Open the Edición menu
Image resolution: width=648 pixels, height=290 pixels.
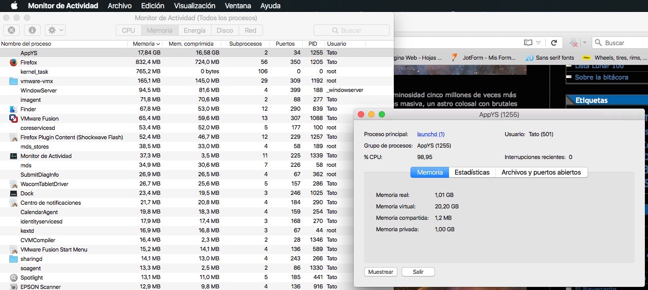pyautogui.click(x=153, y=6)
